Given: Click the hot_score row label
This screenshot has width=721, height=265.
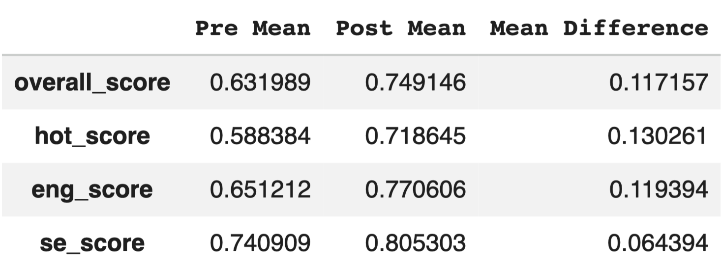Looking at the screenshot, I should click(x=92, y=136).
